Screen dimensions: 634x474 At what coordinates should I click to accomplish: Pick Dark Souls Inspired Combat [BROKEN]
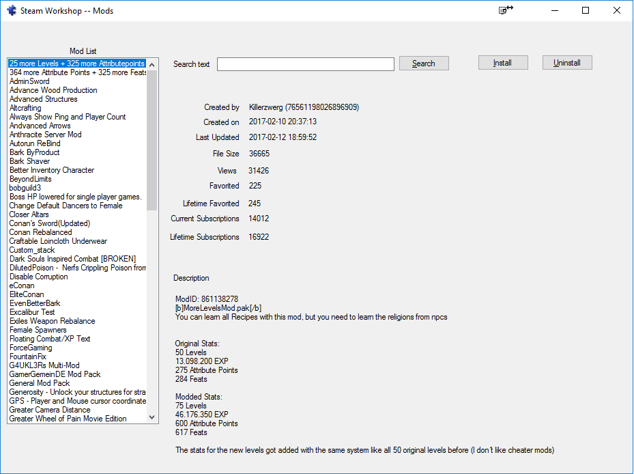(x=72, y=259)
